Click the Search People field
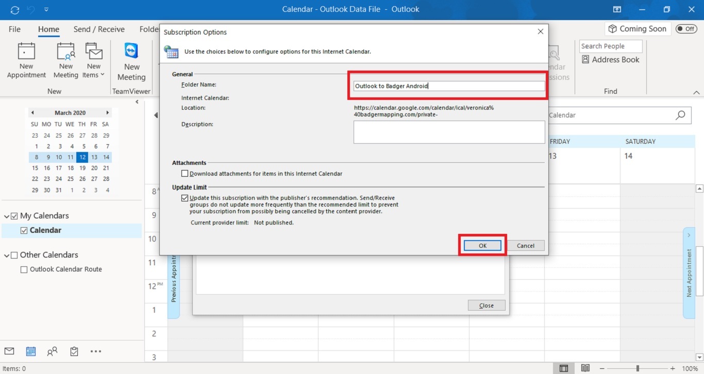This screenshot has height=374, width=704. coord(611,46)
